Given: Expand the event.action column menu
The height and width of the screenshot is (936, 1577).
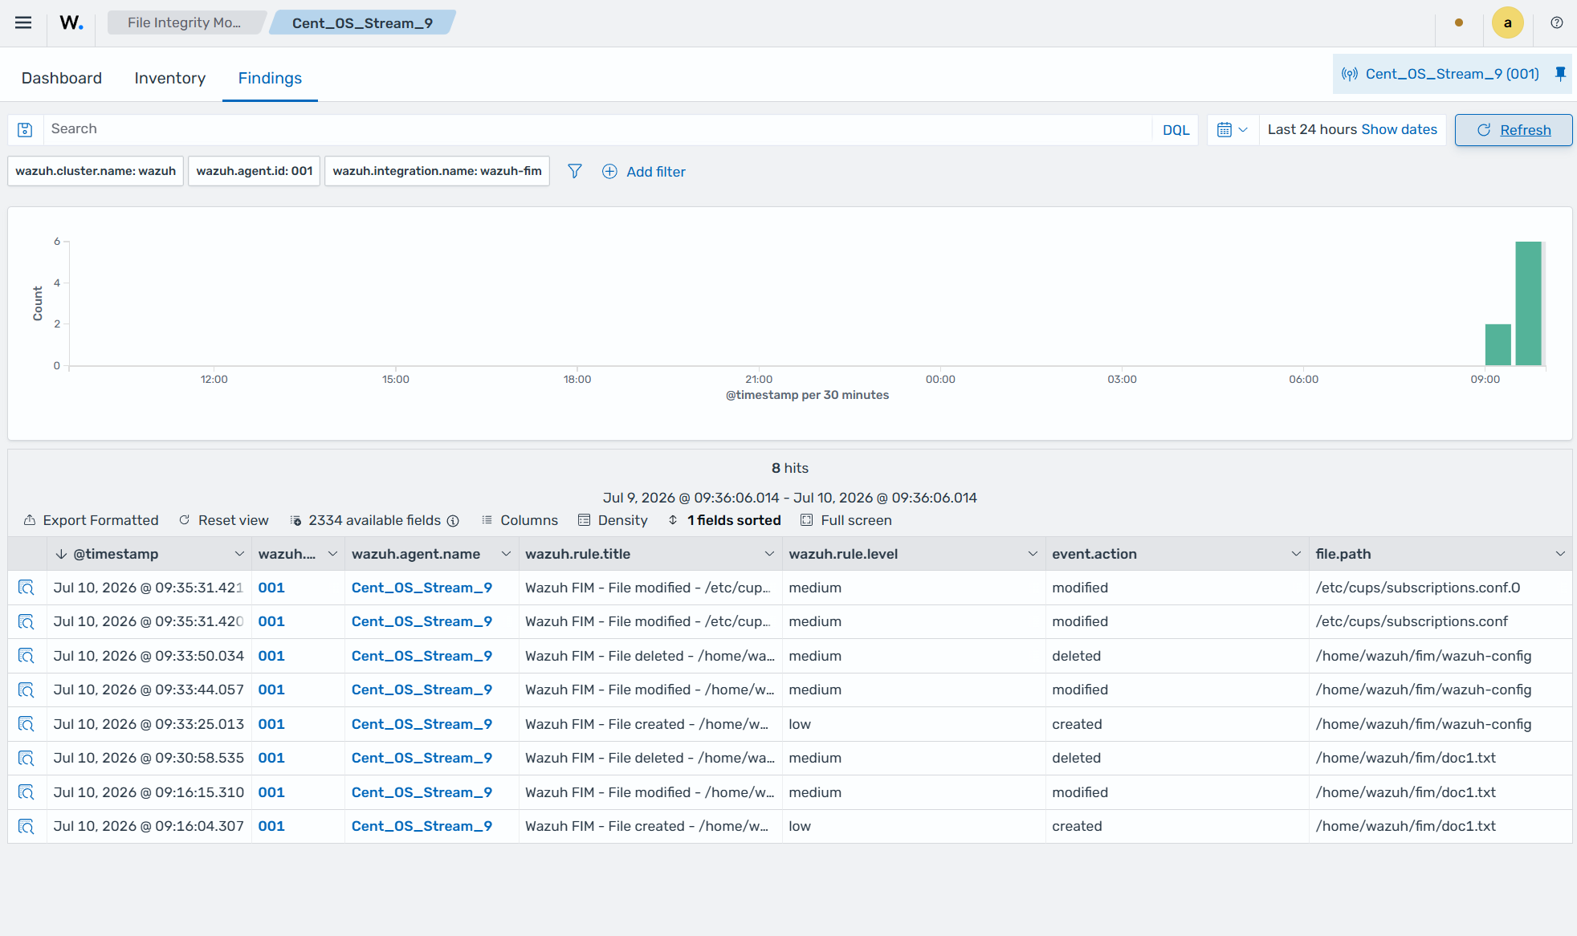Looking at the screenshot, I should click(1296, 554).
